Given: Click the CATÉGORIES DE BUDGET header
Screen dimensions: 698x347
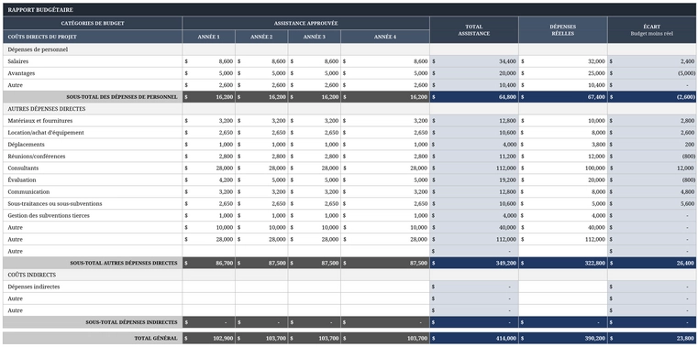Looking at the screenshot, I should 93,23.
